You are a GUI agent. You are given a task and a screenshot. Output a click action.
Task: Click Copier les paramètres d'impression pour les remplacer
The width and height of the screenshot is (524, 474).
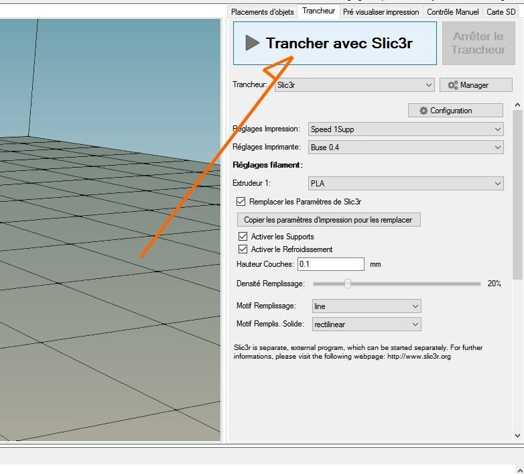(x=328, y=220)
